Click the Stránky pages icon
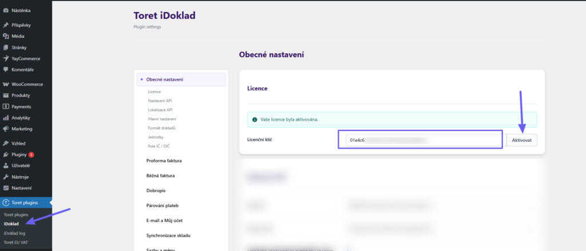The height and width of the screenshot is (251, 586). pos(6,47)
